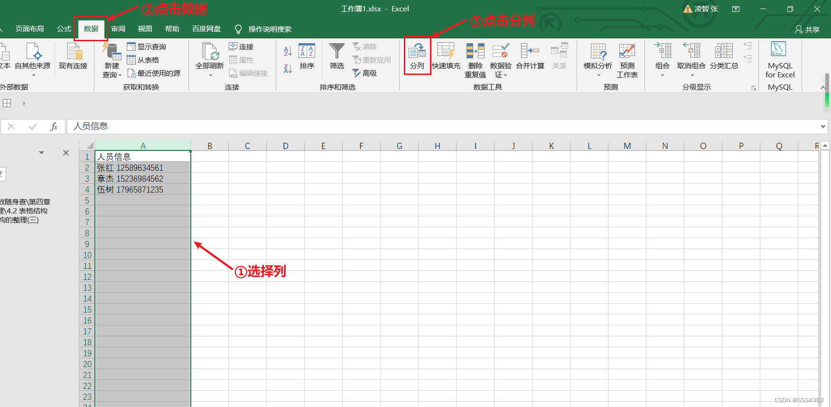The width and height of the screenshot is (831, 407).
Task: Click the 合并计算 consolidate icon
Action: click(x=530, y=51)
